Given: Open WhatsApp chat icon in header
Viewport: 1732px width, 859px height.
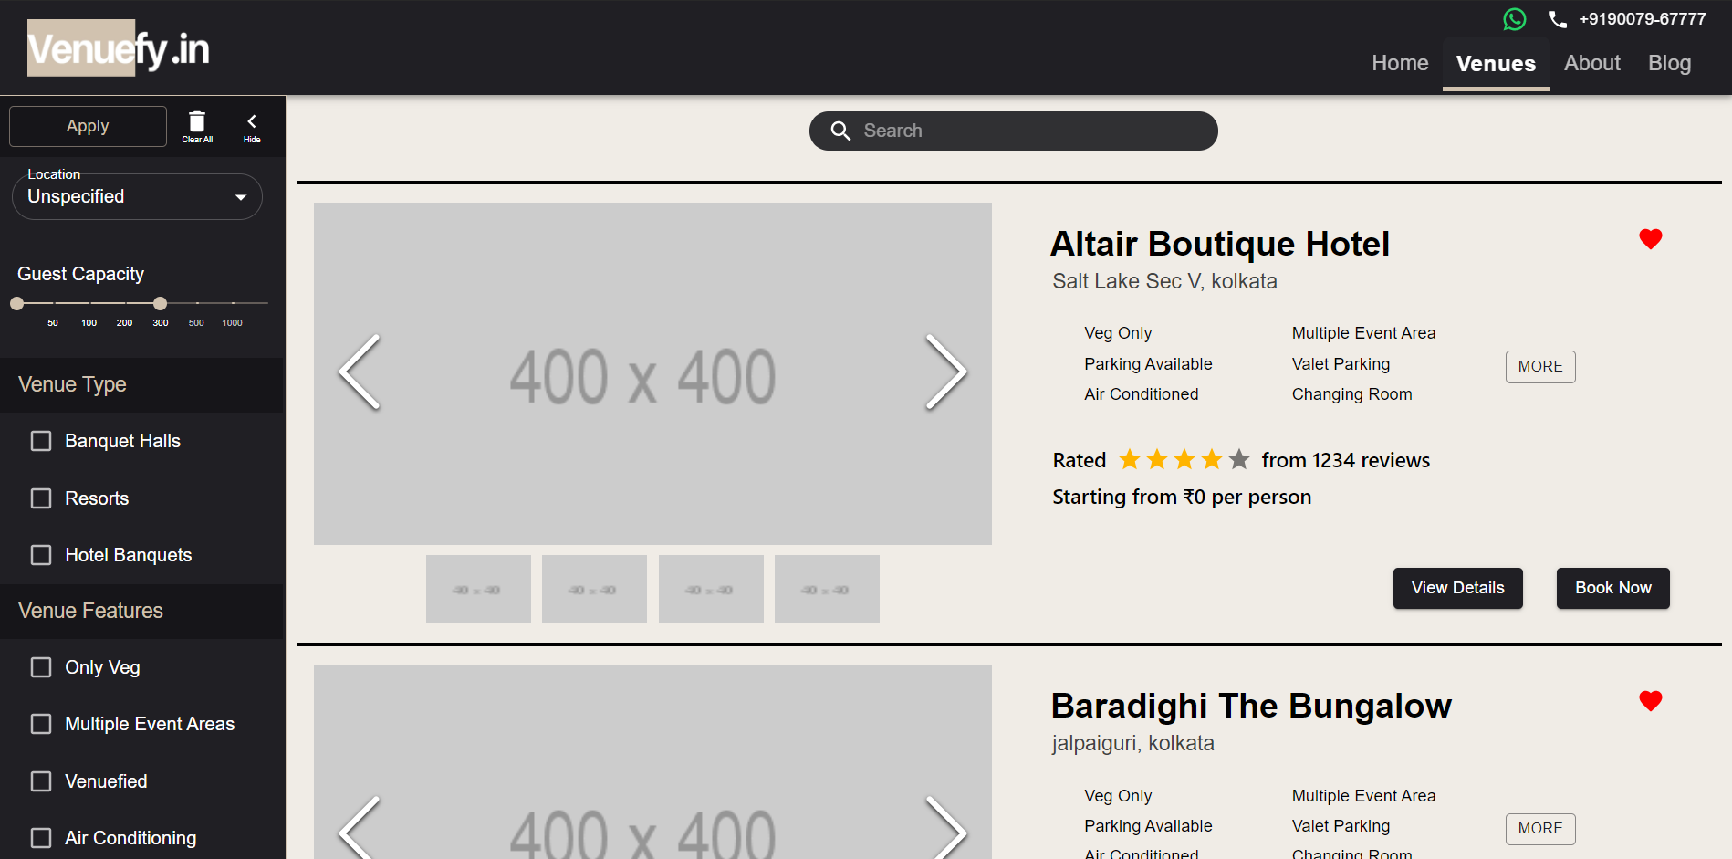Looking at the screenshot, I should click(1515, 19).
